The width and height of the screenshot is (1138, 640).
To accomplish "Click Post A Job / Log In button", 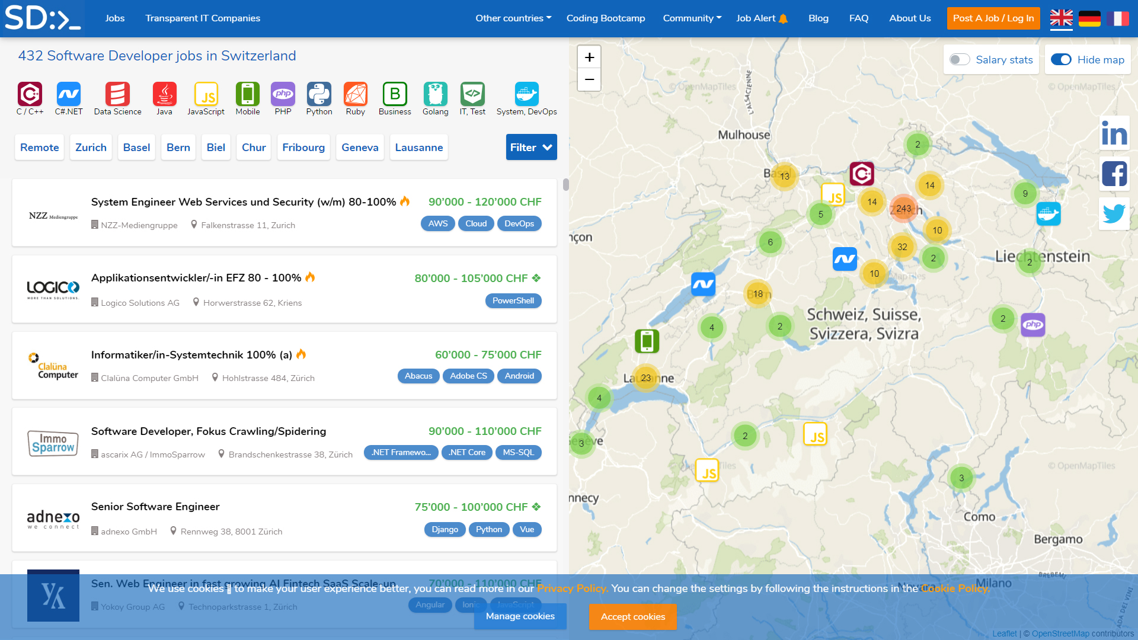I will point(993,18).
